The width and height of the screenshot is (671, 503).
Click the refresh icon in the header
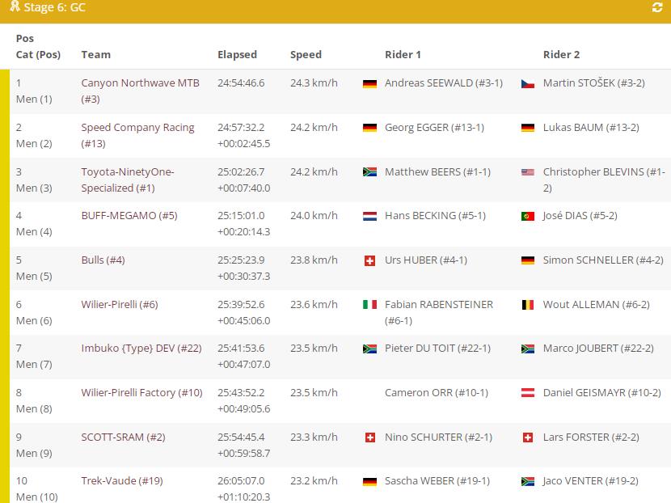657,8
